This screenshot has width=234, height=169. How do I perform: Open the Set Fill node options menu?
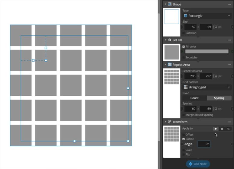coord(229,40)
